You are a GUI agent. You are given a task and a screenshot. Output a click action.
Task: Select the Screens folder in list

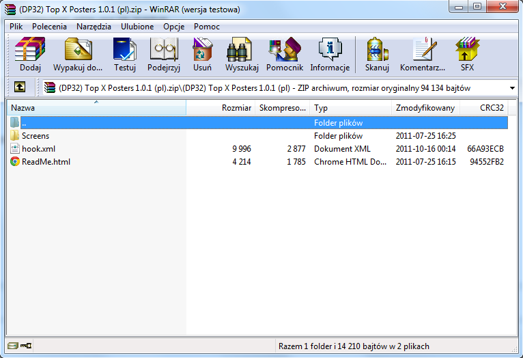click(36, 136)
